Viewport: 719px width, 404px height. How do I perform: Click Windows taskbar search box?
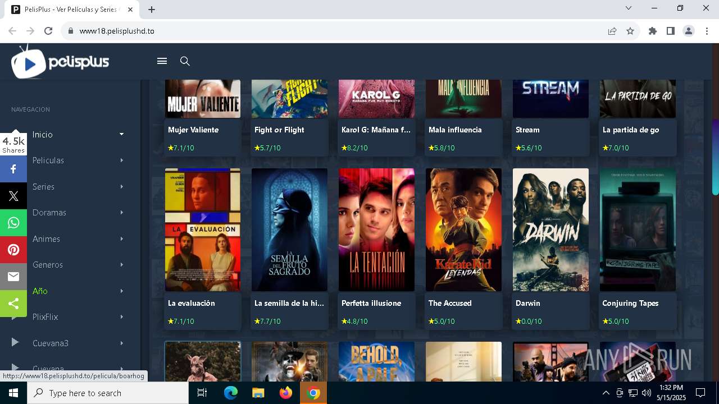[108, 393]
